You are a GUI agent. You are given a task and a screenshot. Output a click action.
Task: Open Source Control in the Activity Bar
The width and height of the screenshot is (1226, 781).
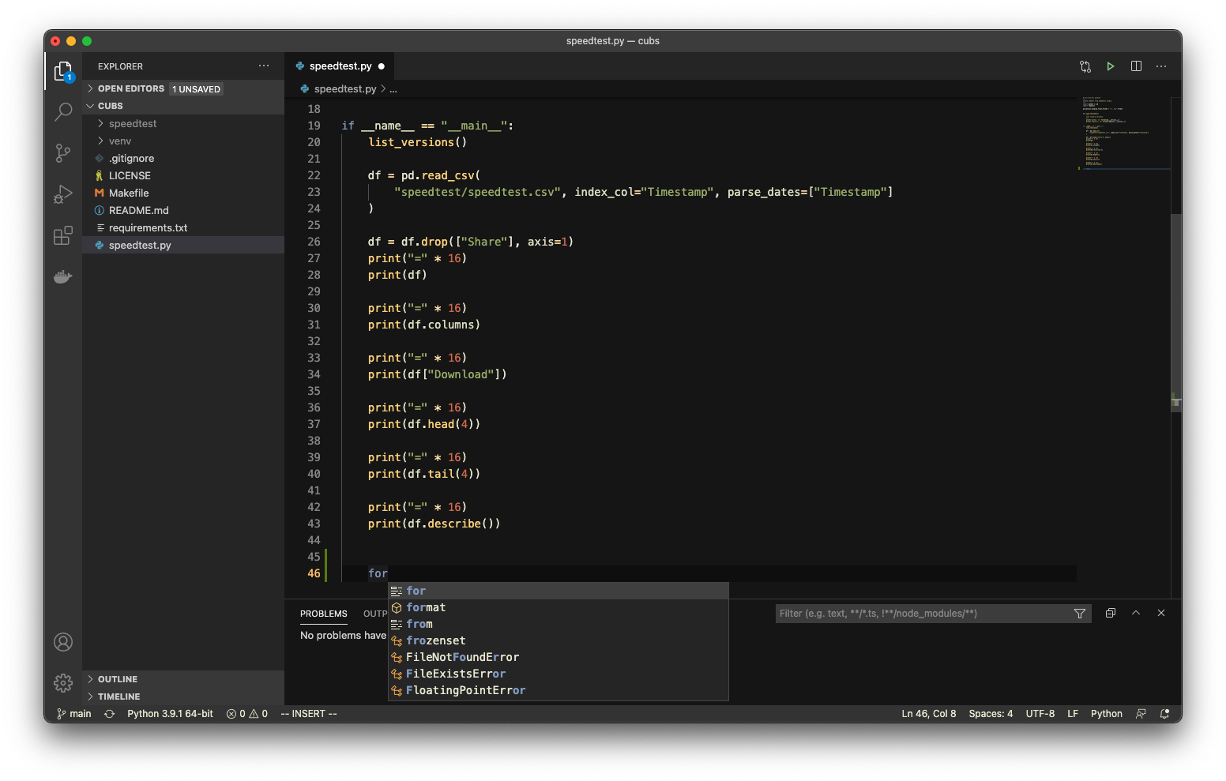(x=63, y=153)
